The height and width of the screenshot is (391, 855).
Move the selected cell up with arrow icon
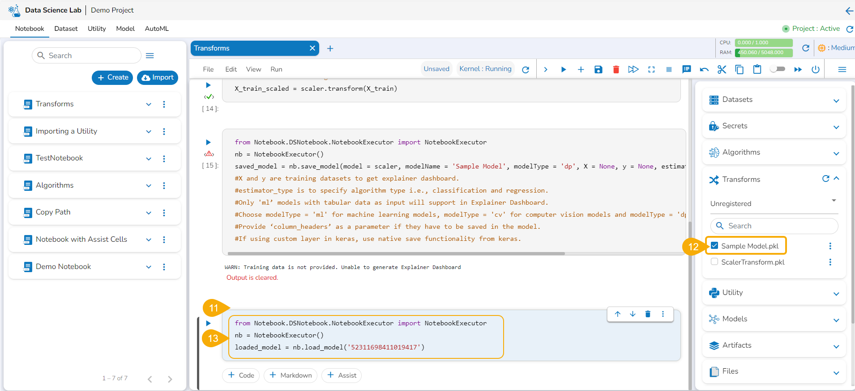pyautogui.click(x=618, y=314)
